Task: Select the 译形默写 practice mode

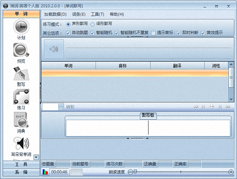Action: 93,24
